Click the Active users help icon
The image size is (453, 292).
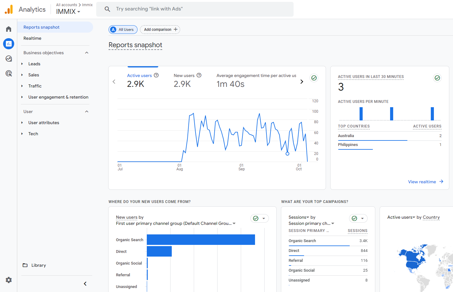(156, 75)
